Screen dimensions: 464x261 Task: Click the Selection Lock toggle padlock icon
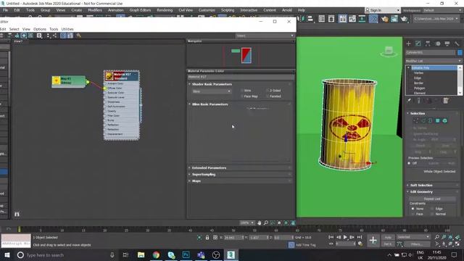[x=207, y=237]
